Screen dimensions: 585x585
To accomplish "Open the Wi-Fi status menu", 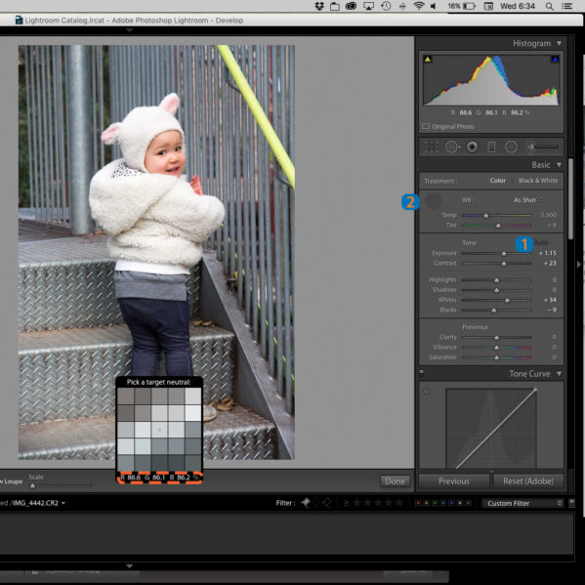I will tap(419, 6).
